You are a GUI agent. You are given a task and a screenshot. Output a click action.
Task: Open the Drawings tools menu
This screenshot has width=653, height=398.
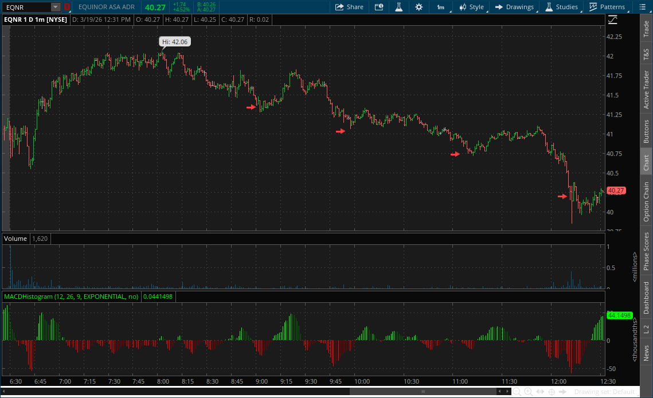point(514,7)
